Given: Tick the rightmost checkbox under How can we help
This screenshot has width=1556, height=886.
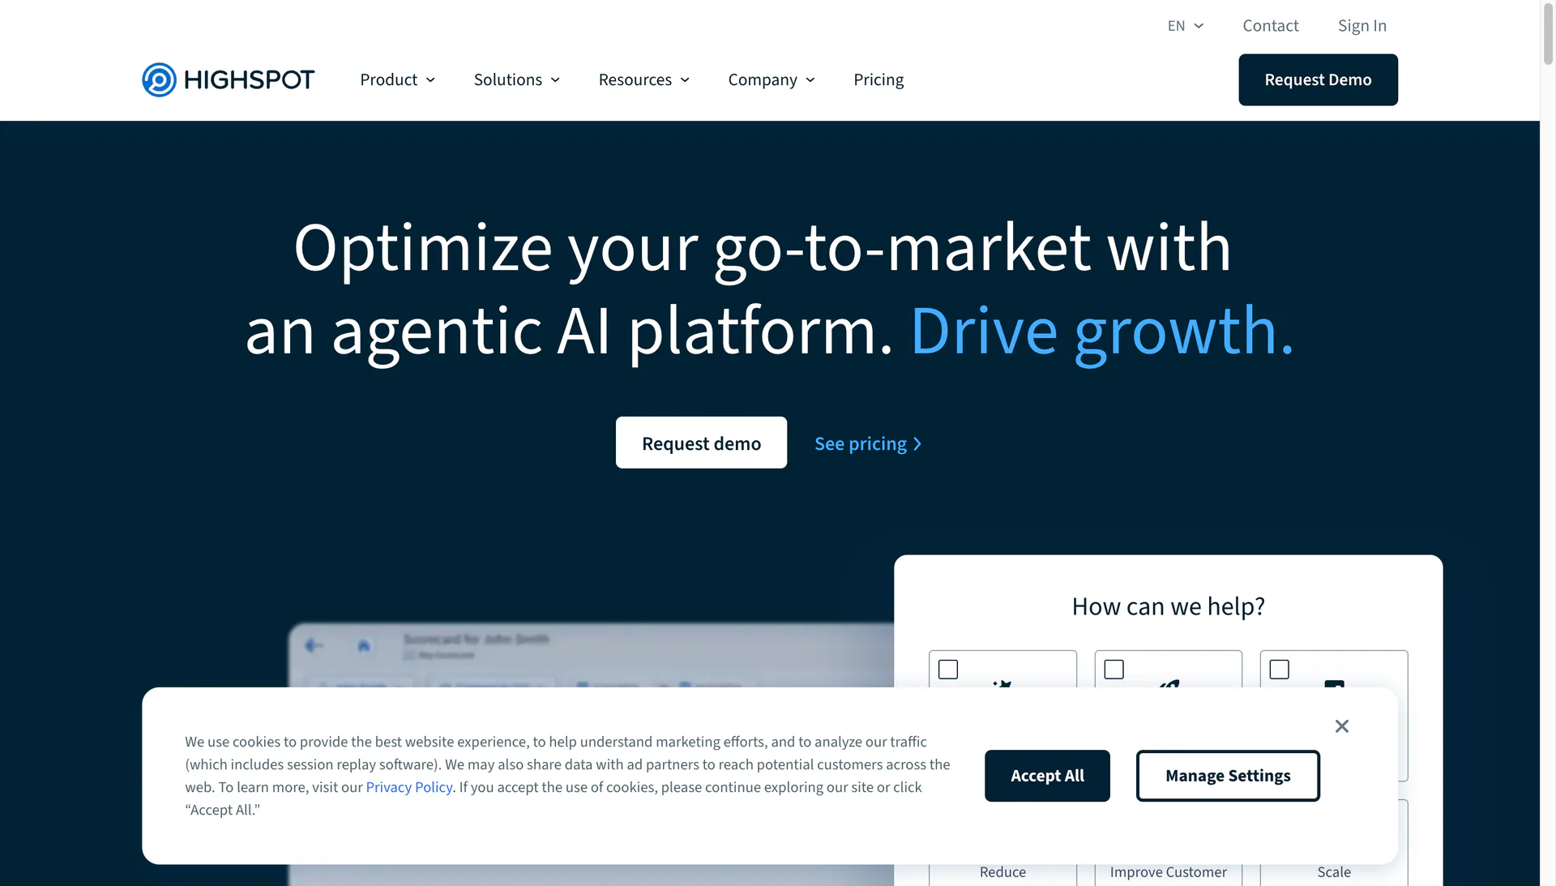Looking at the screenshot, I should (x=1280, y=670).
